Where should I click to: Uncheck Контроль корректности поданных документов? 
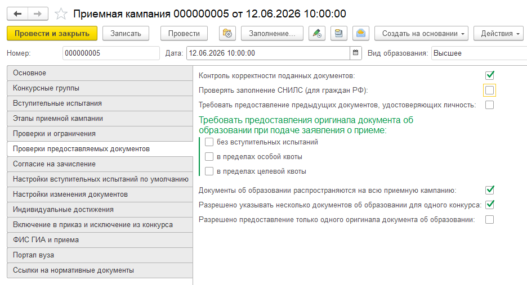[490, 75]
